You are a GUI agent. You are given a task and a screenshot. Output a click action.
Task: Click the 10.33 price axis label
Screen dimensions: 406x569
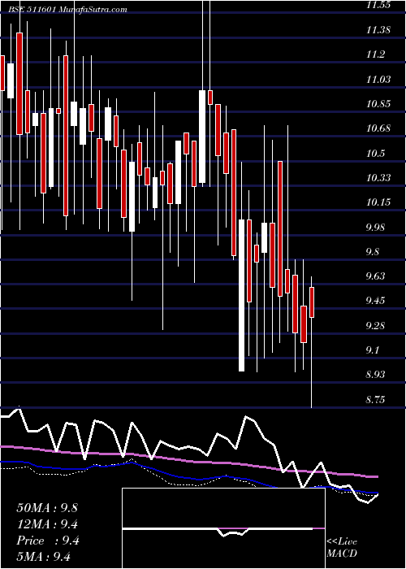click(378, 177)
